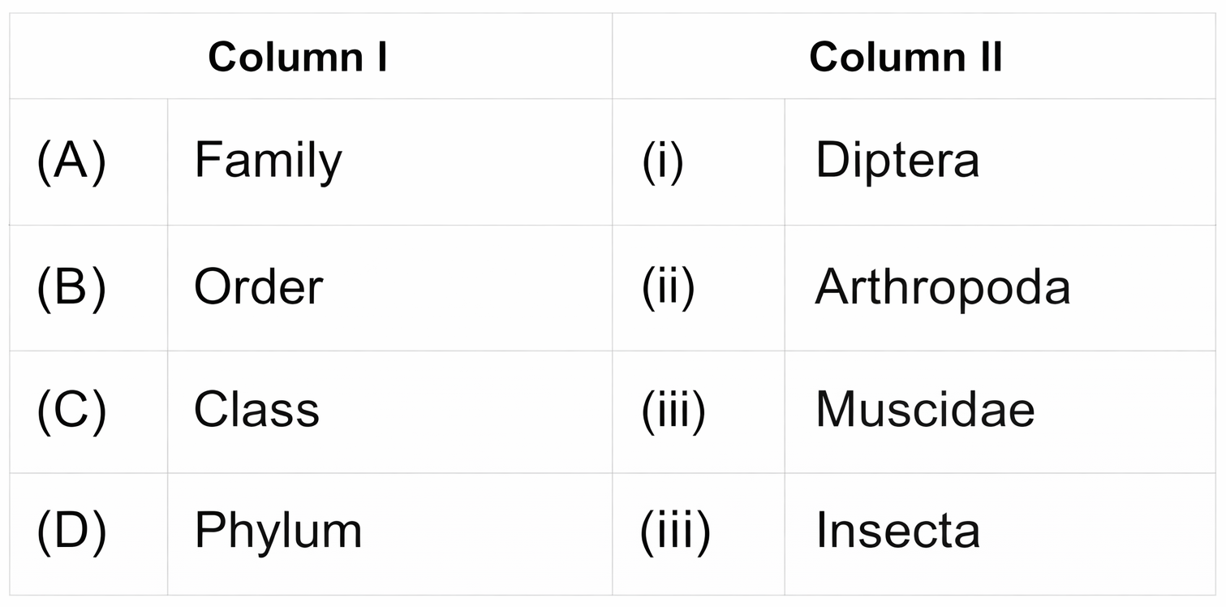Image resolution: width=1226 pixels, height=607 pixels.
Task: Click the Diptera cell
Action: tap(897, 161)
